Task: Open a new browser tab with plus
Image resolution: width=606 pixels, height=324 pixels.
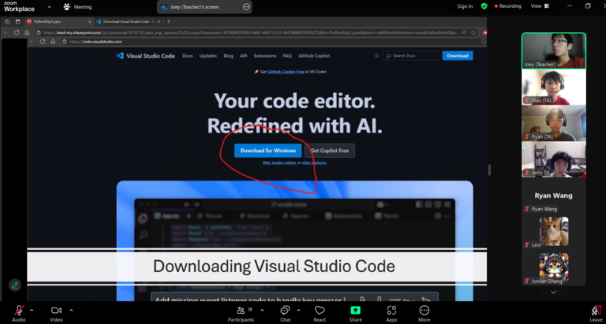Action: [168, 21]
